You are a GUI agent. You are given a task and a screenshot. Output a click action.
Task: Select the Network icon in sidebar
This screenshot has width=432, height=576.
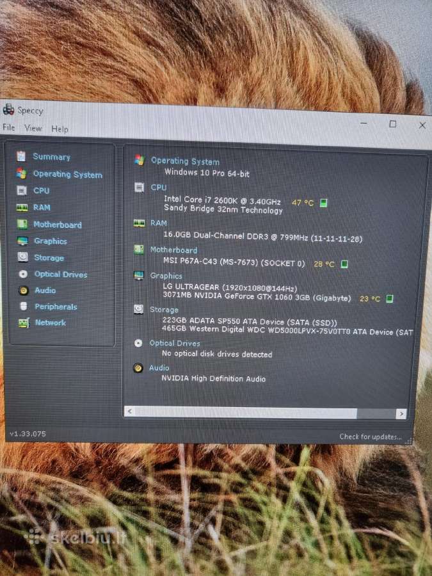coord(24,323)
